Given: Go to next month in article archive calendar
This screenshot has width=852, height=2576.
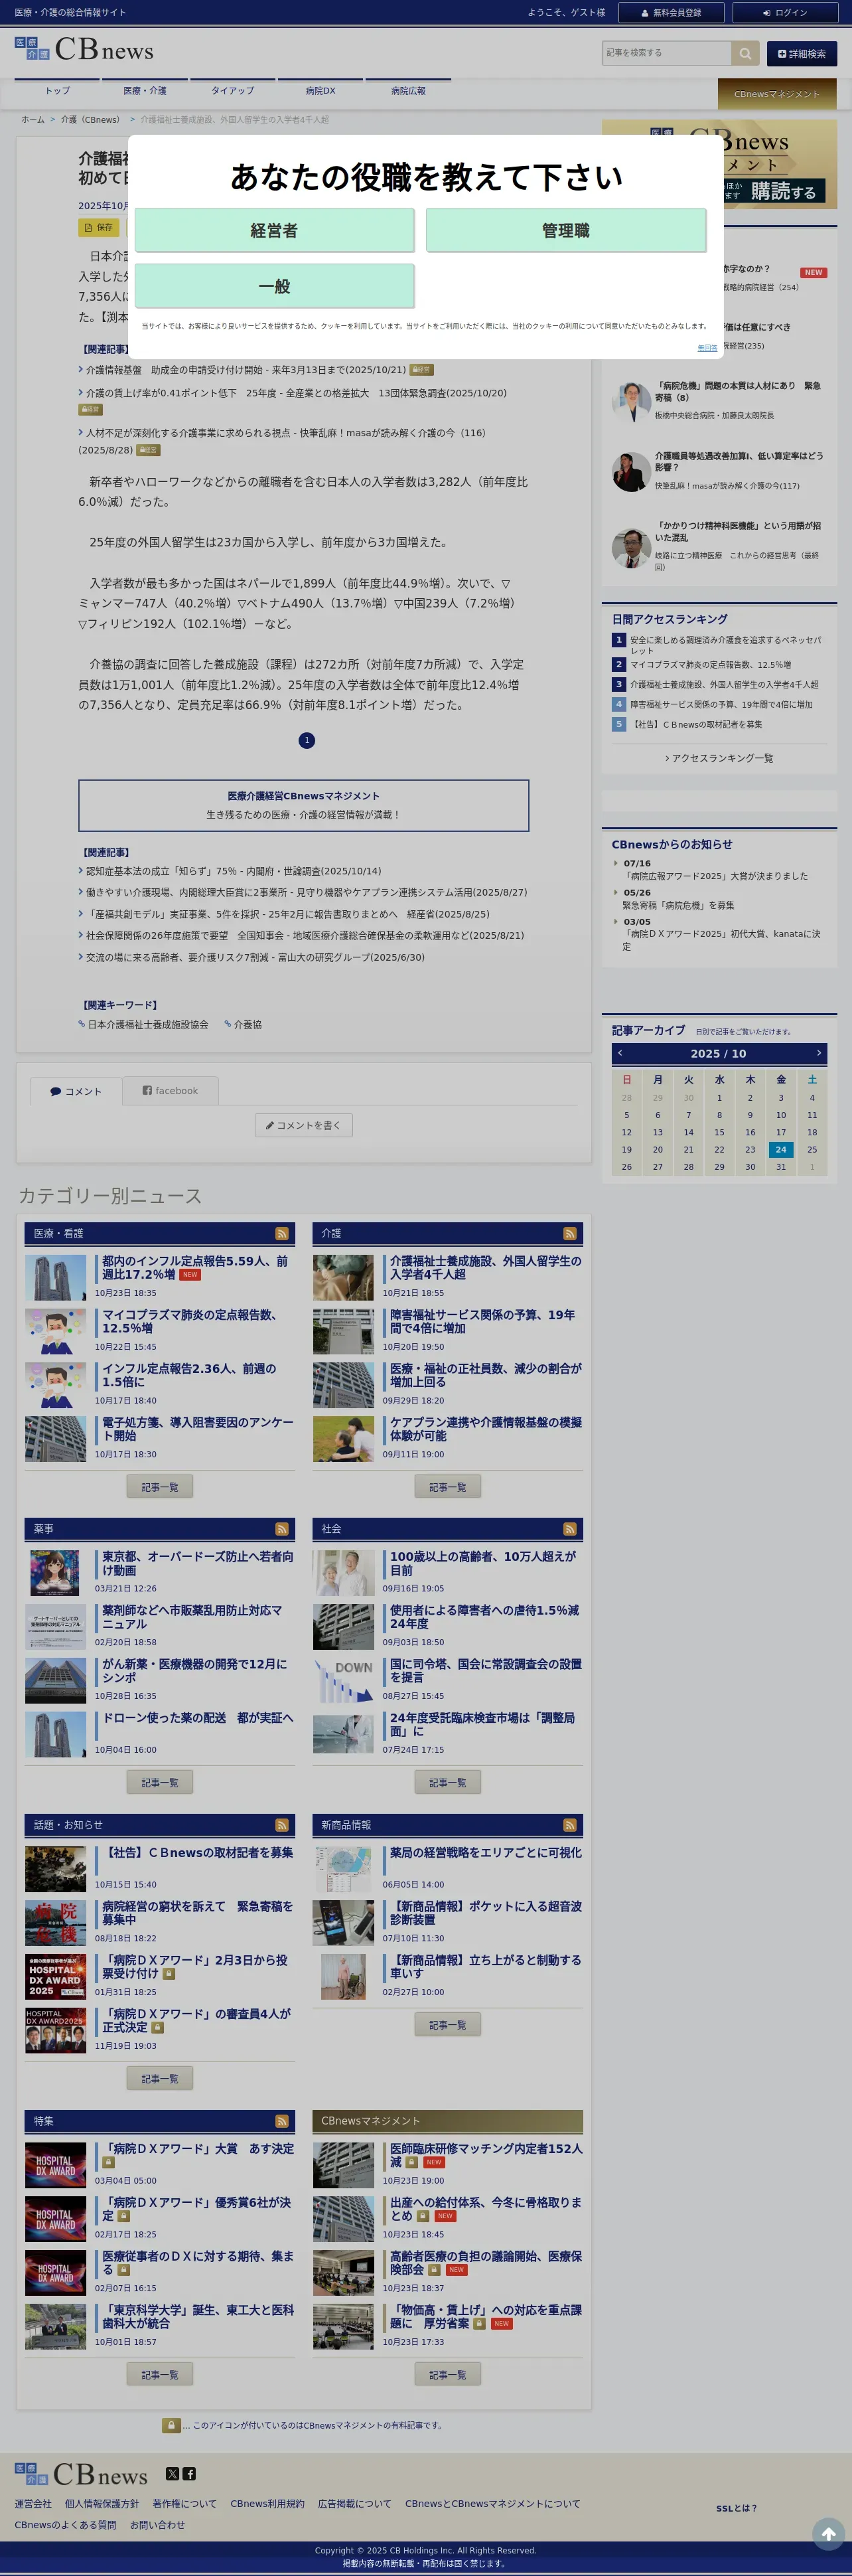Looking at the screenshot, I should point(819,1053).
